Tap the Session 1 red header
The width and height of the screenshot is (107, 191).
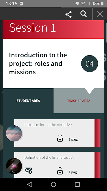[53, 30]
